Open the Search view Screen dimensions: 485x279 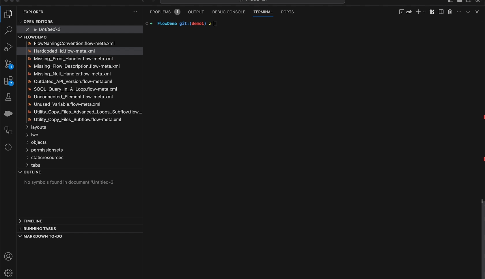click(x=8, y=30)
